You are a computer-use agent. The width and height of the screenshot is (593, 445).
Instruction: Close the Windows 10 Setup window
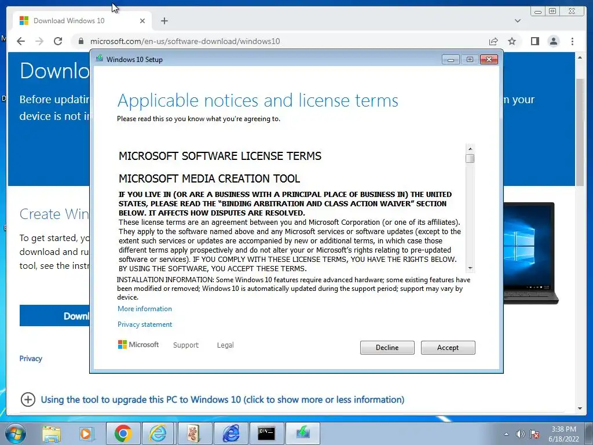tap(489, 60)
